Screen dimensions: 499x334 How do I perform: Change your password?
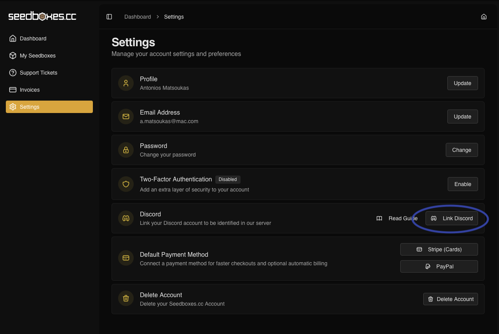coord(462,150)
